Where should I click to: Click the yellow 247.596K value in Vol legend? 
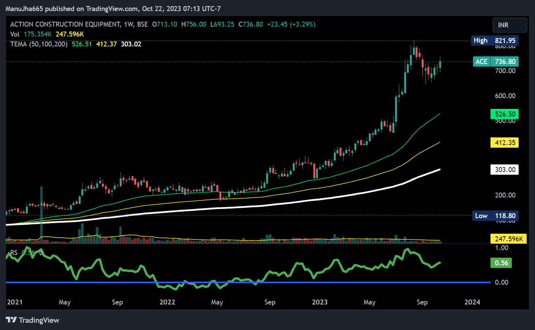click(x=70, y=34)
